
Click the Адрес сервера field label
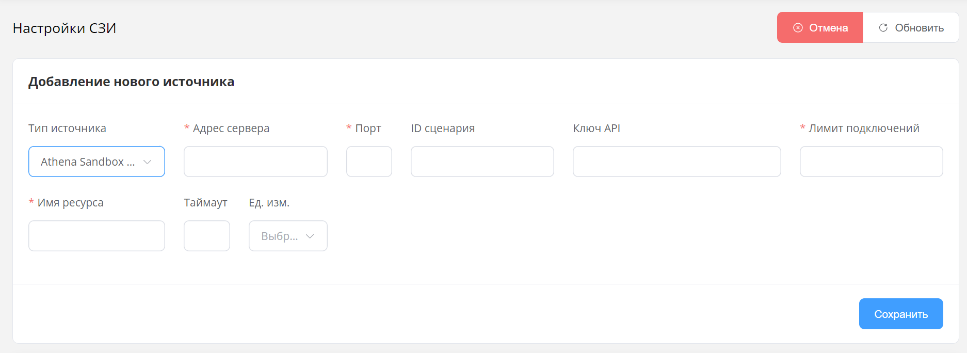[231, 129]
